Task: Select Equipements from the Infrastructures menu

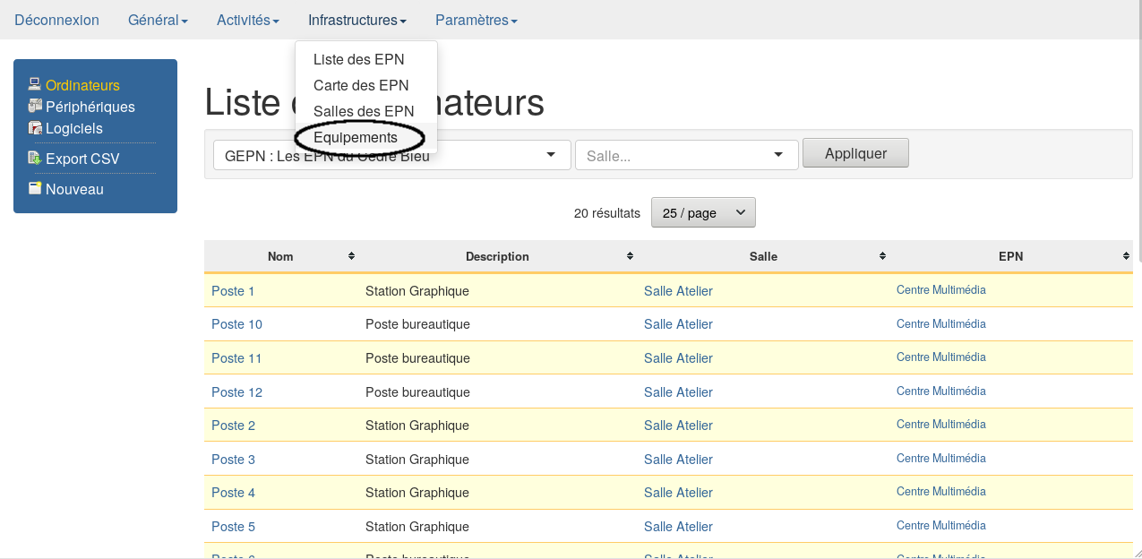Action: click(356, 137)
